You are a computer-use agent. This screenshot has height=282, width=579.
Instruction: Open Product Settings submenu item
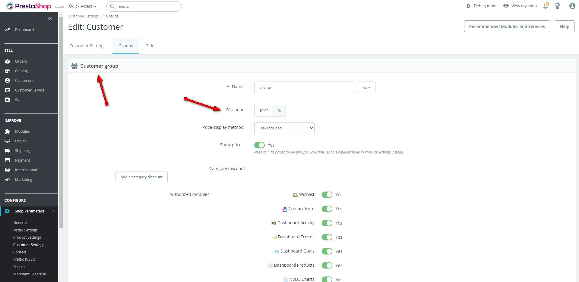click(x=27, y=237)
